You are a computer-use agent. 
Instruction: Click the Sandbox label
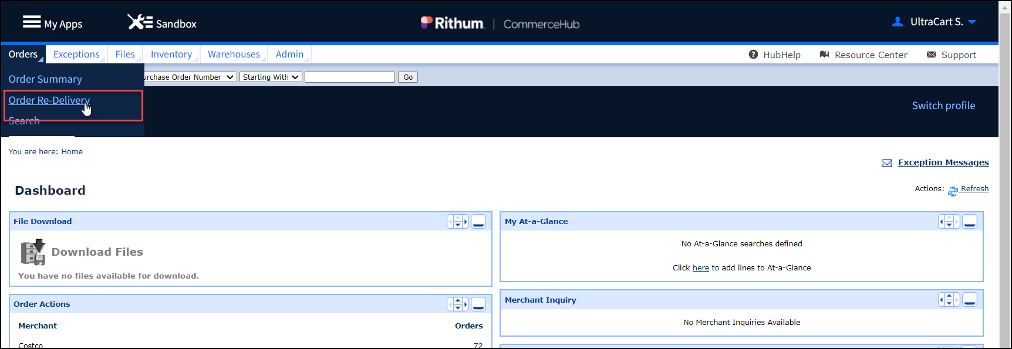tap(176, 24)
